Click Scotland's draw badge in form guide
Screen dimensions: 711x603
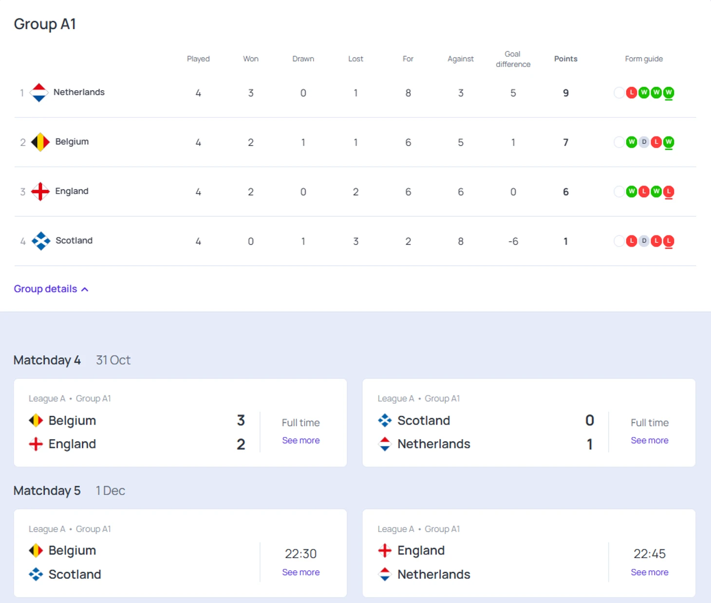[644, 241]
